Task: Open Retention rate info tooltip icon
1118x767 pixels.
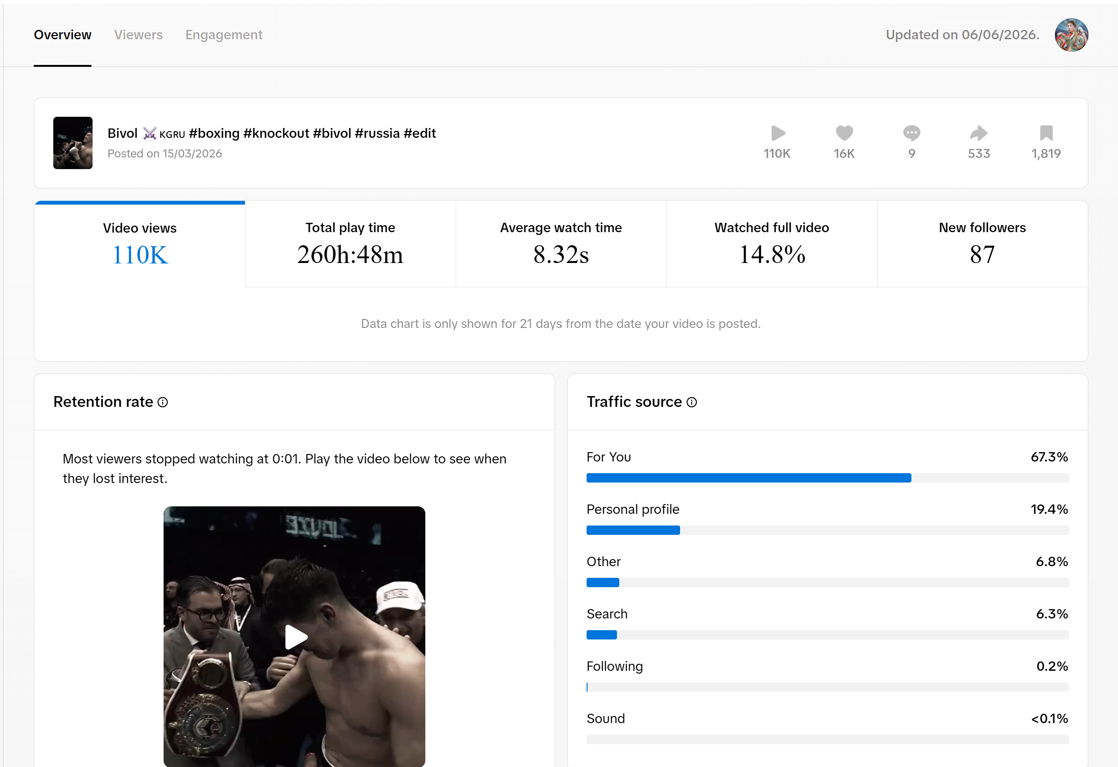Action: pos(163,403)
